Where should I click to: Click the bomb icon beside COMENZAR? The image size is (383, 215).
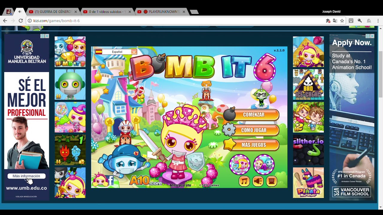230,113
